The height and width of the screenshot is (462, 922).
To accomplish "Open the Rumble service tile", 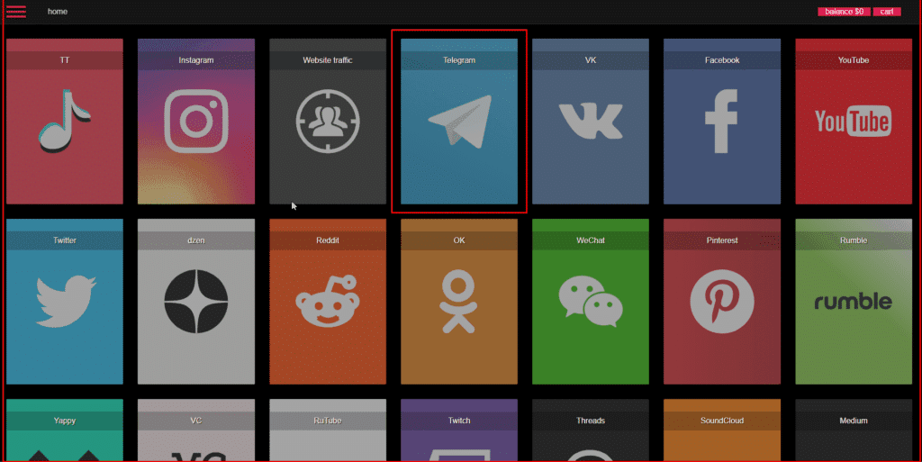I will tap(853, 301).
